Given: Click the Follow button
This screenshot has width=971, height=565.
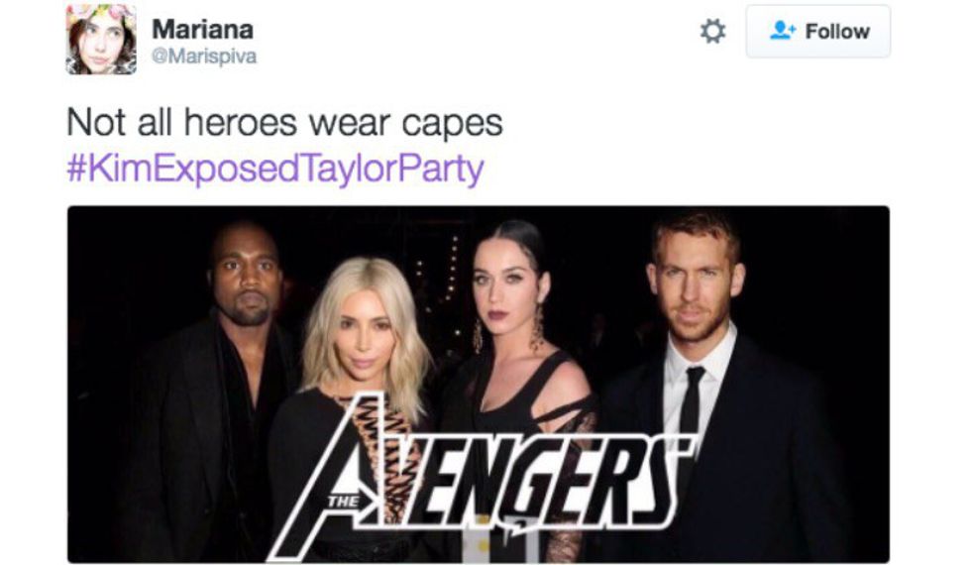Looking at the screenshot, I should tap(818, 32).
